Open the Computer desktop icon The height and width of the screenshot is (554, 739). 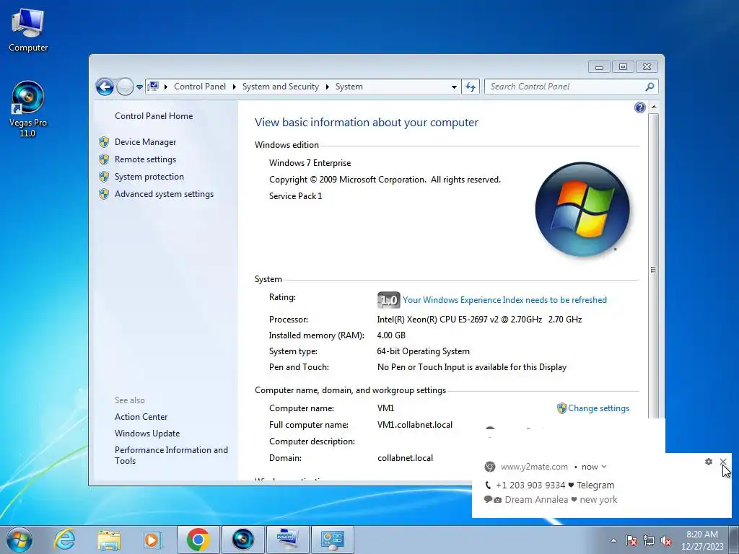[x=28, y=31]
